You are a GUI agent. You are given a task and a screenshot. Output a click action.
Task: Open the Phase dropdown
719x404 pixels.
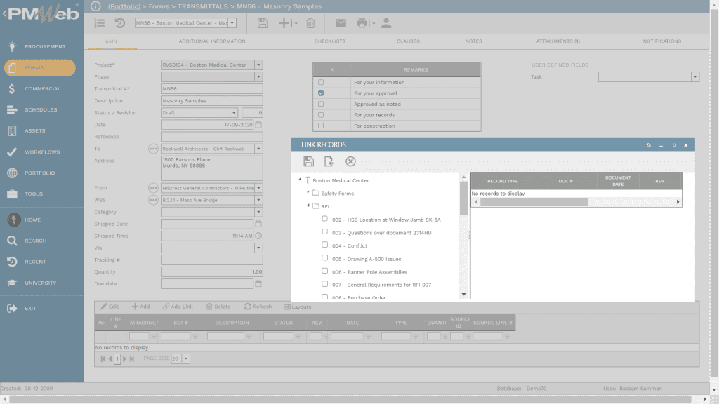258,76
